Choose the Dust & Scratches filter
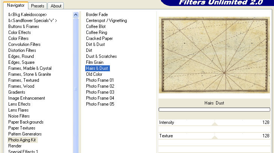The width and height of the screenshot is (274, 153). click(101, 56)
